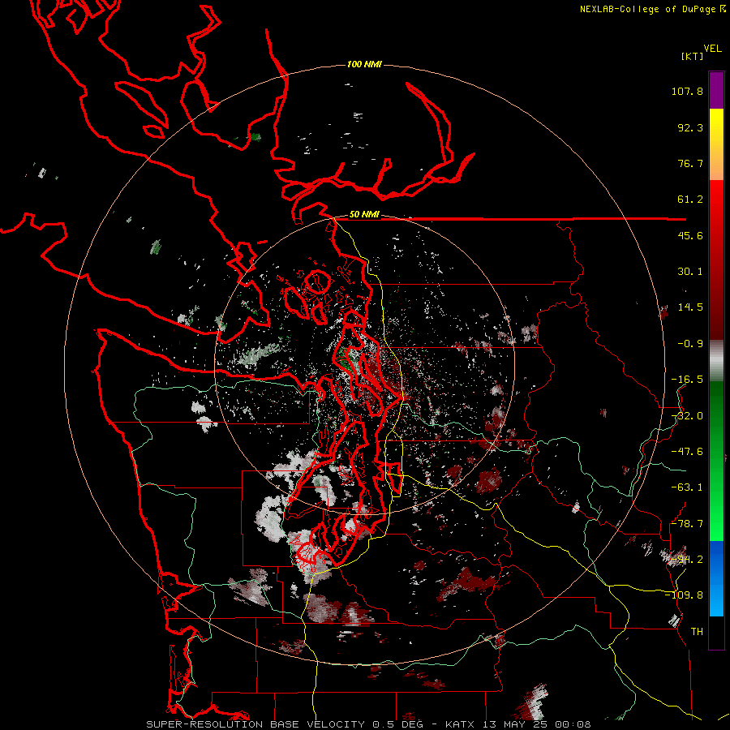
Task: Click the -78.7 legend value
Action: (687, 524)
